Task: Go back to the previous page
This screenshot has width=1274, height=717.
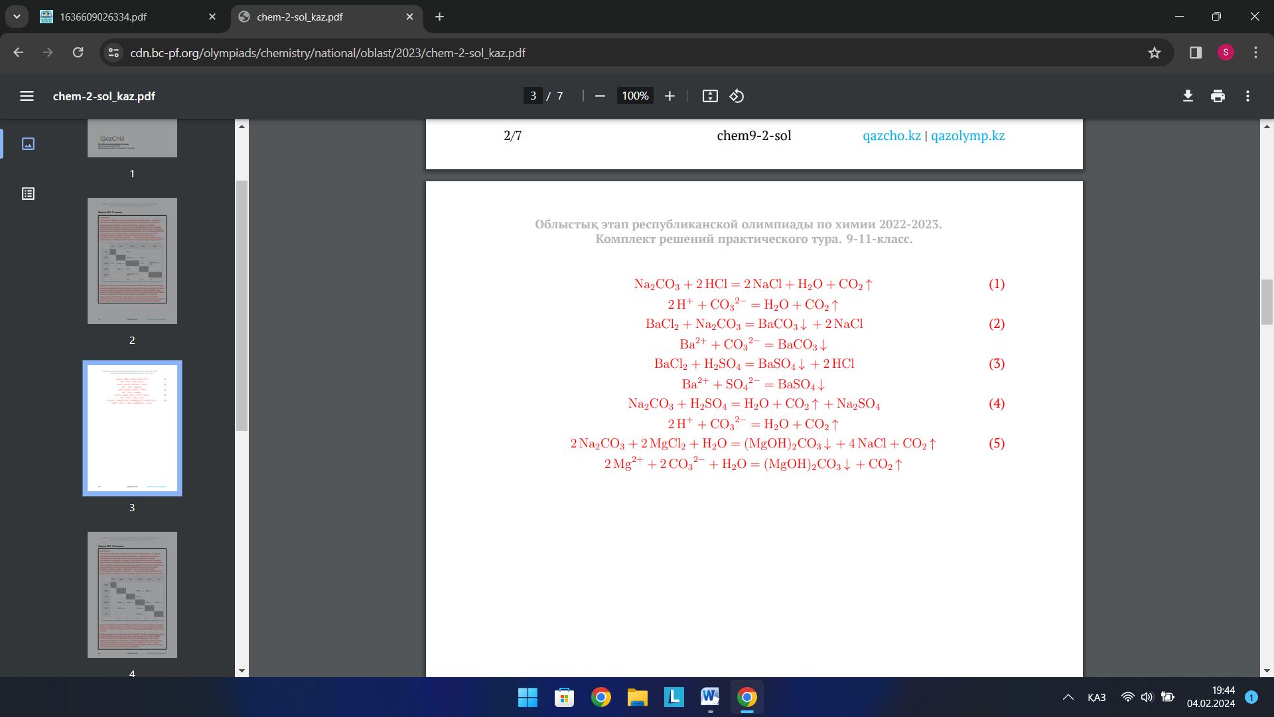Action: (19, 52)
